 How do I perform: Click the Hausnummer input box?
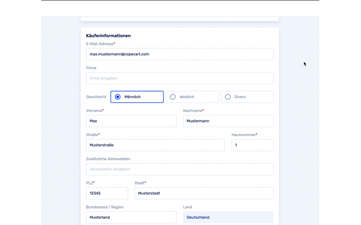coord(252,145)
